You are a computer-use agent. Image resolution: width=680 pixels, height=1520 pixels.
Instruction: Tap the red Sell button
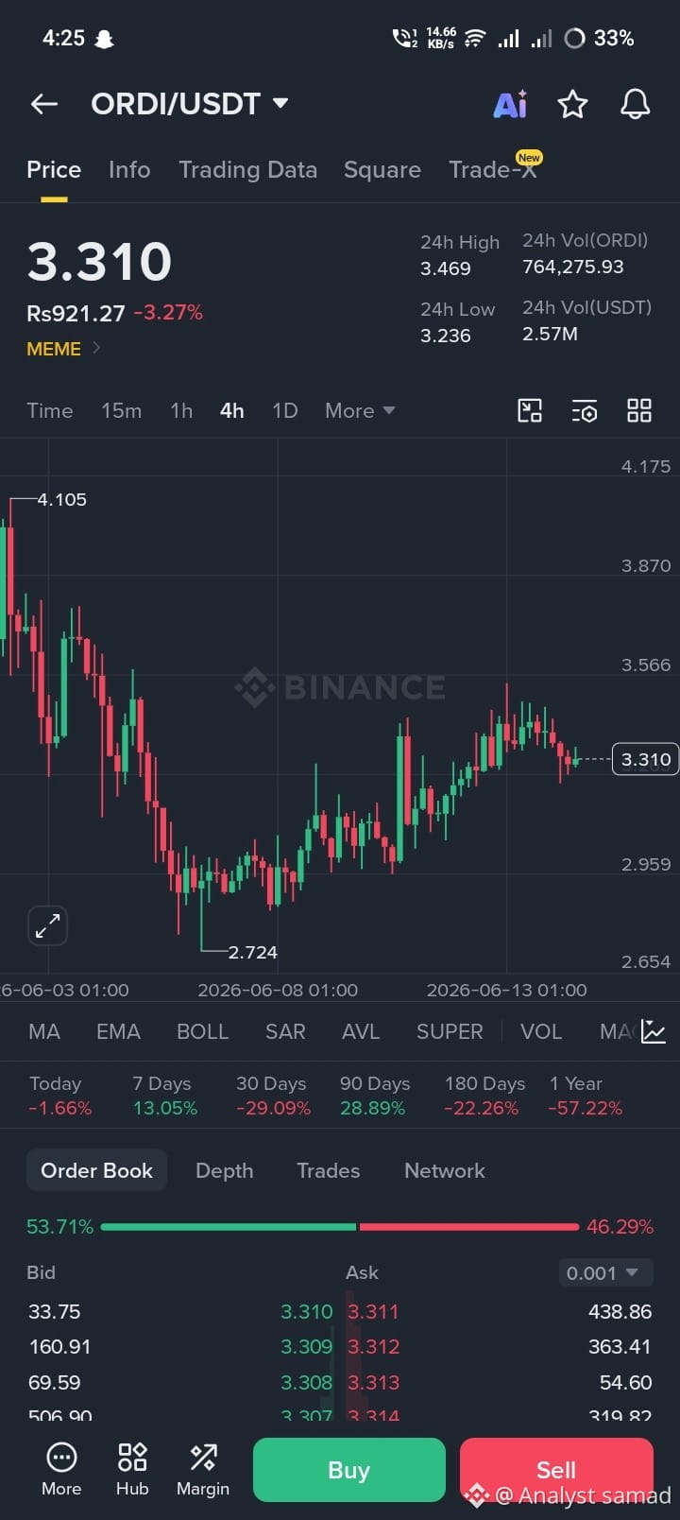[556, 1470]
